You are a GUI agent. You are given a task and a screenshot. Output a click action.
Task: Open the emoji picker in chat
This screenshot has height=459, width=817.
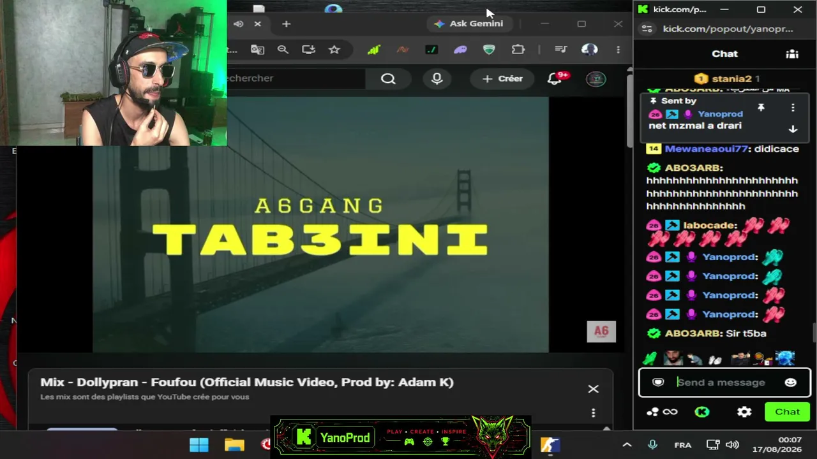(x=790, y=382)
